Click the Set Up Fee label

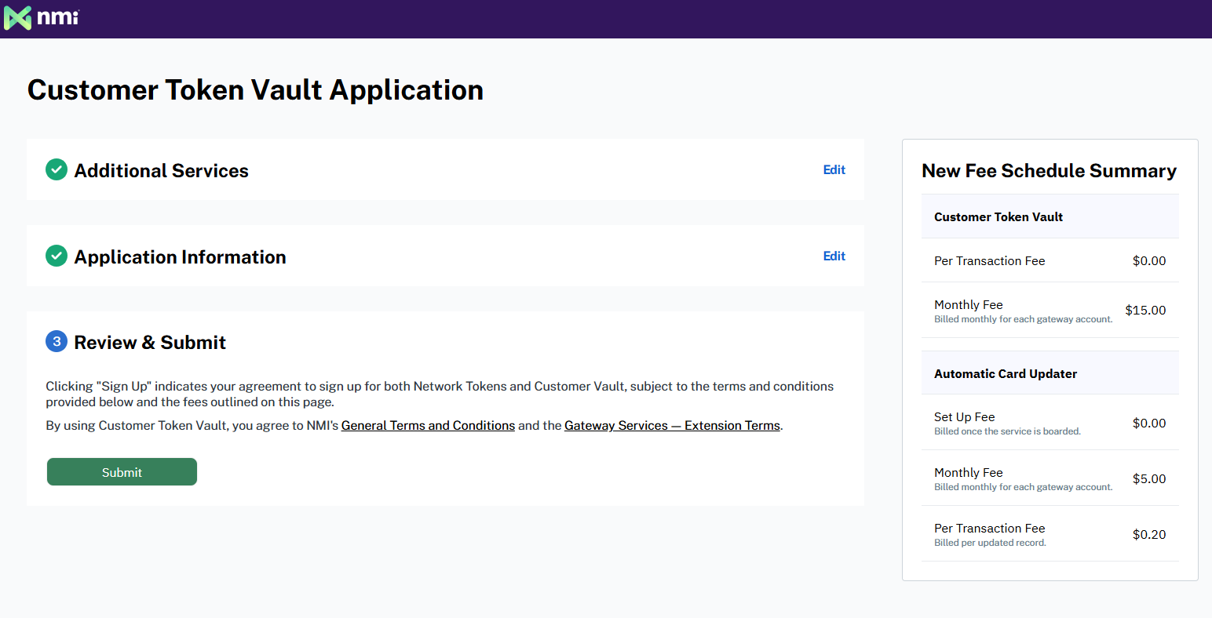[x=964, y=417]
